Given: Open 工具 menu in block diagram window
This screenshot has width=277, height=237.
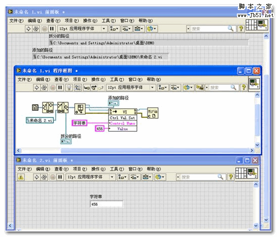Looking at the screenshot, I should pyautogui.click(x=117, y=80).
